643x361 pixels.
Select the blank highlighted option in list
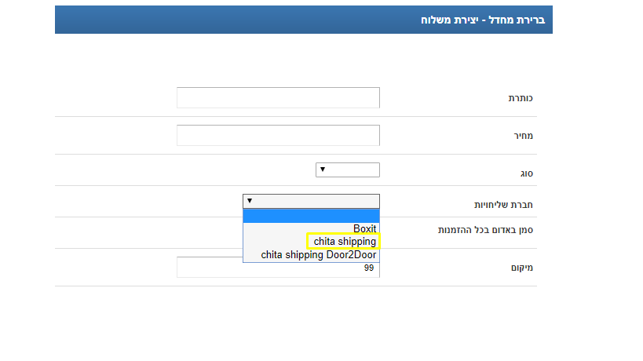tap(311, 216)
